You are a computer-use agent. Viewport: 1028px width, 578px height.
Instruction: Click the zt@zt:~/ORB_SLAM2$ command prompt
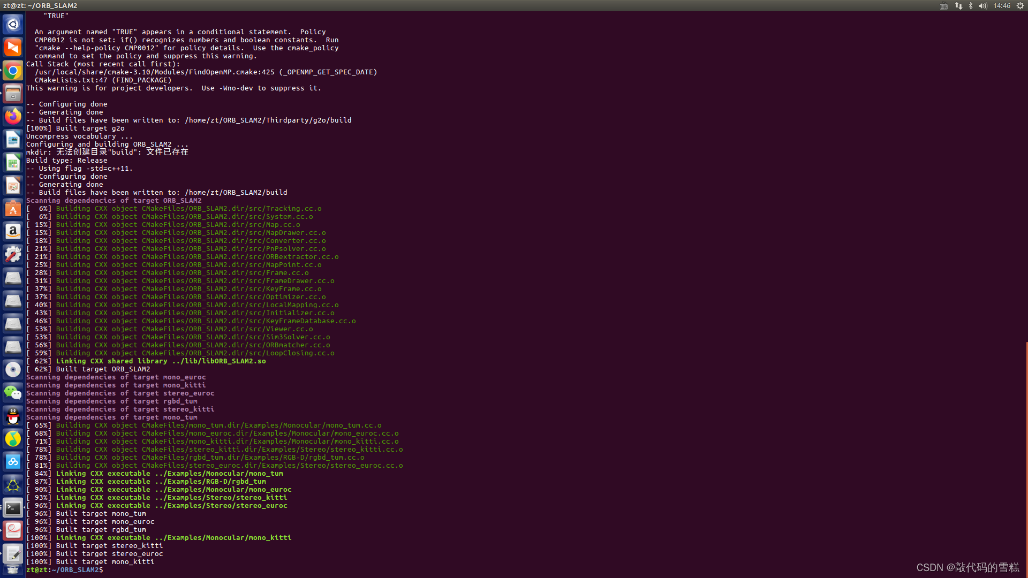tap(65, 570)
